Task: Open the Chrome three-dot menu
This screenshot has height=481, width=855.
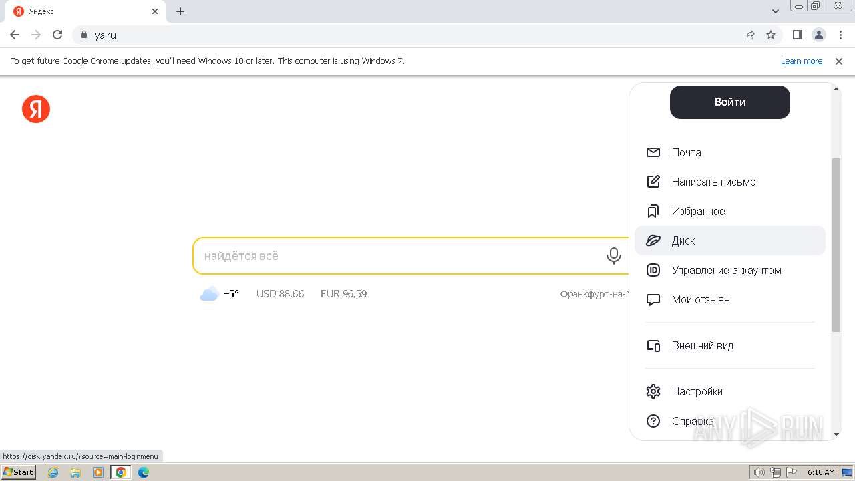Action: coord(840,35)
